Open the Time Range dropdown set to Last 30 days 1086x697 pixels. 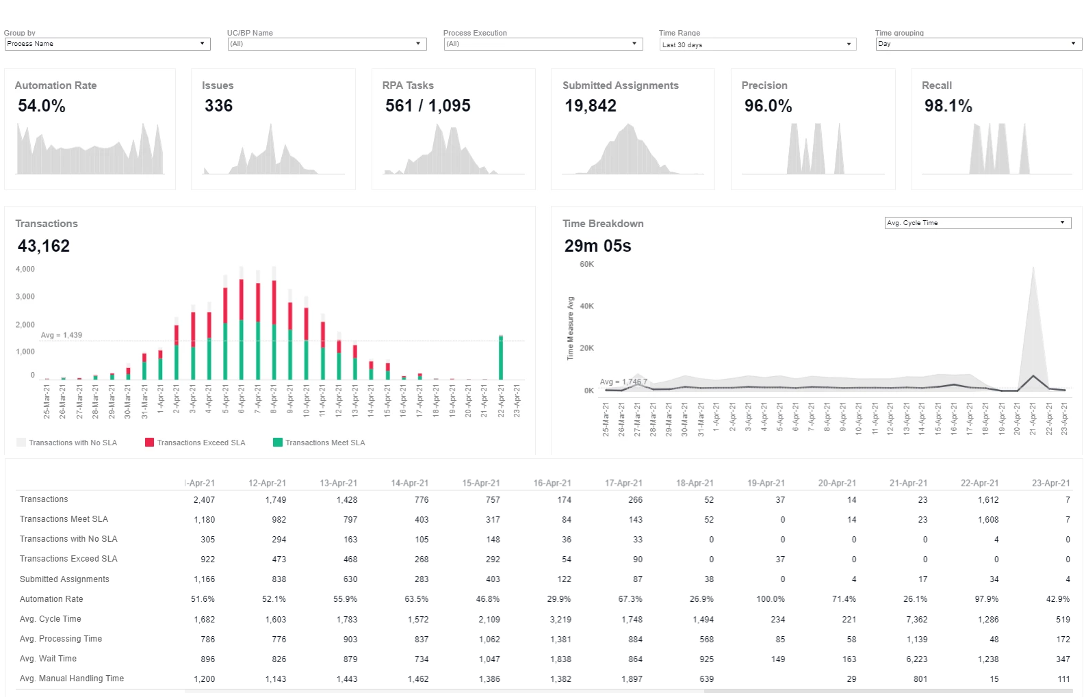click(758, 44)
